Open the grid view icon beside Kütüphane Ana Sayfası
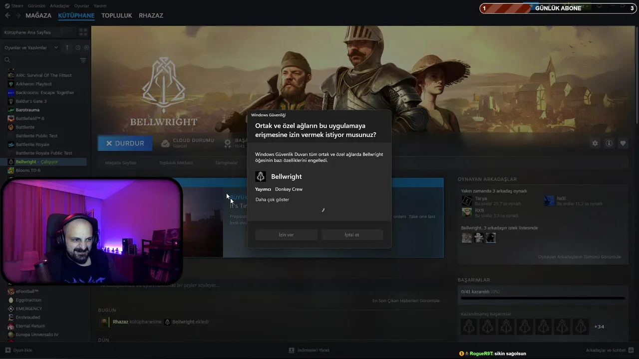 click(x=83, y=32)
